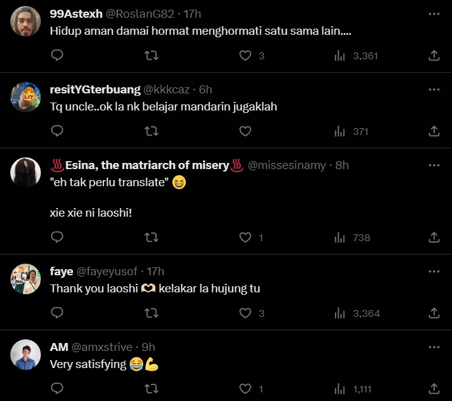The width and height of the screenshot is (452, 401).
Task: Click AM's profile avatar
Action: (x=26, y=355)
